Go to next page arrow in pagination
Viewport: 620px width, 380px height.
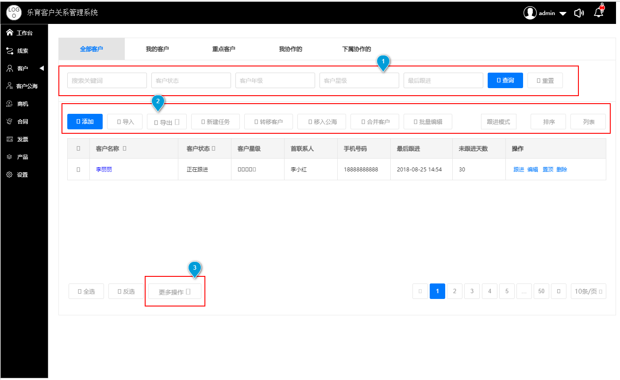pyautogui.click(x=558, y=291)
